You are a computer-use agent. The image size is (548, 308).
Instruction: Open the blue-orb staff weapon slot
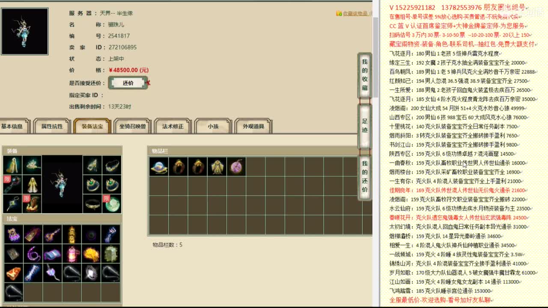[13, 184]
